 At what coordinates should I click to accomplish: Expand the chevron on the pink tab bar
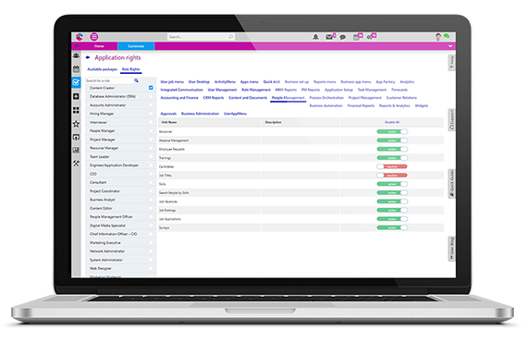[x=450, y=46]
